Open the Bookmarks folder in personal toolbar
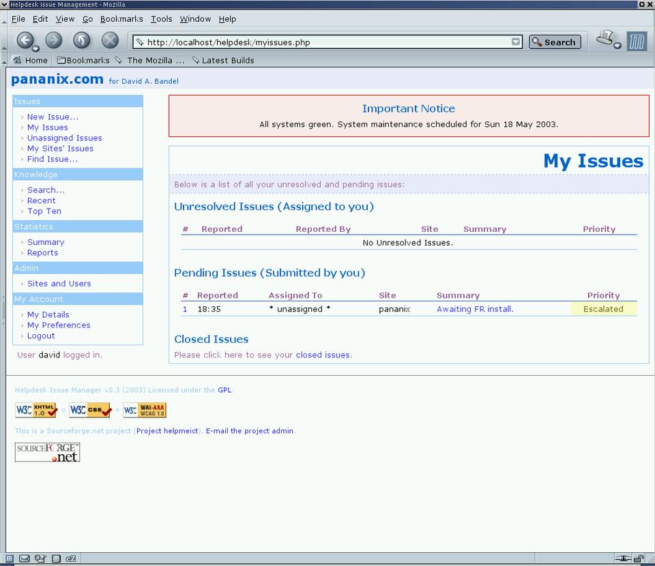655x566 pixels. [x=78, y=60]
